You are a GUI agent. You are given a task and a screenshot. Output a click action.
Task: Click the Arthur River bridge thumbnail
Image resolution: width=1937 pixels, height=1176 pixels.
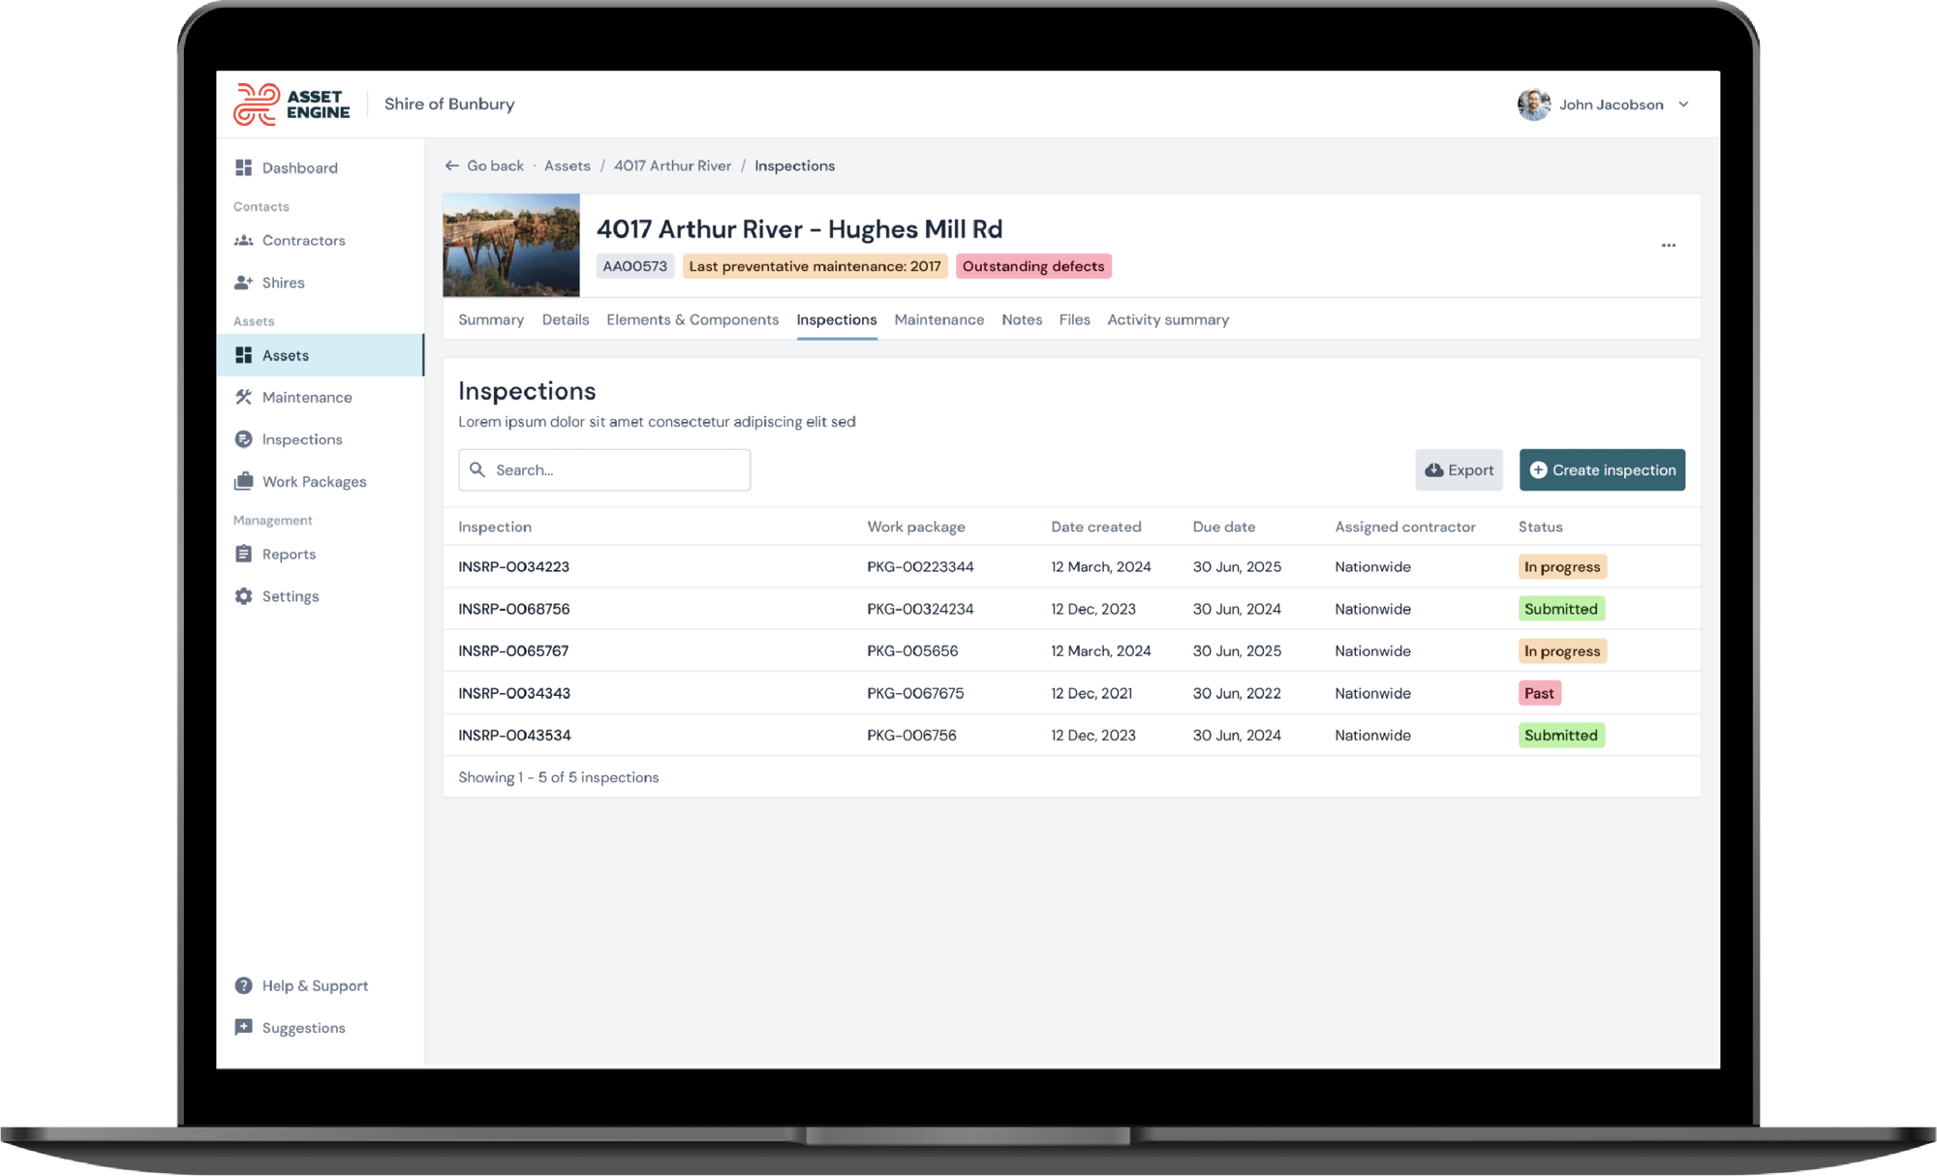pos(511,245)
